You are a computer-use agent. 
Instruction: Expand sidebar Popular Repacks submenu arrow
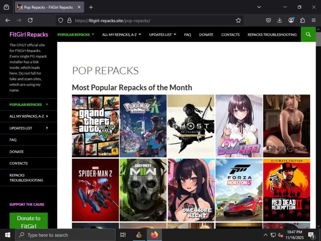[x=47, y=104]
